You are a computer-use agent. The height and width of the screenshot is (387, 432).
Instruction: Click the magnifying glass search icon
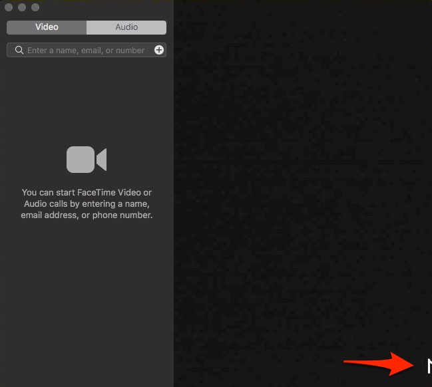[19, 50]
